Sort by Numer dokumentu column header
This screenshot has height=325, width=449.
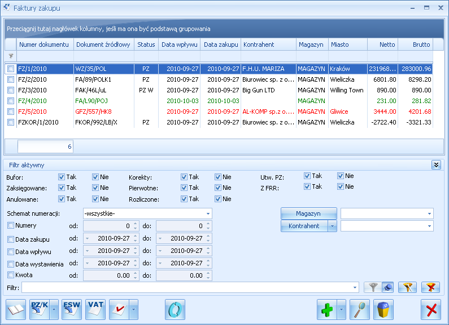click(45, 44)
